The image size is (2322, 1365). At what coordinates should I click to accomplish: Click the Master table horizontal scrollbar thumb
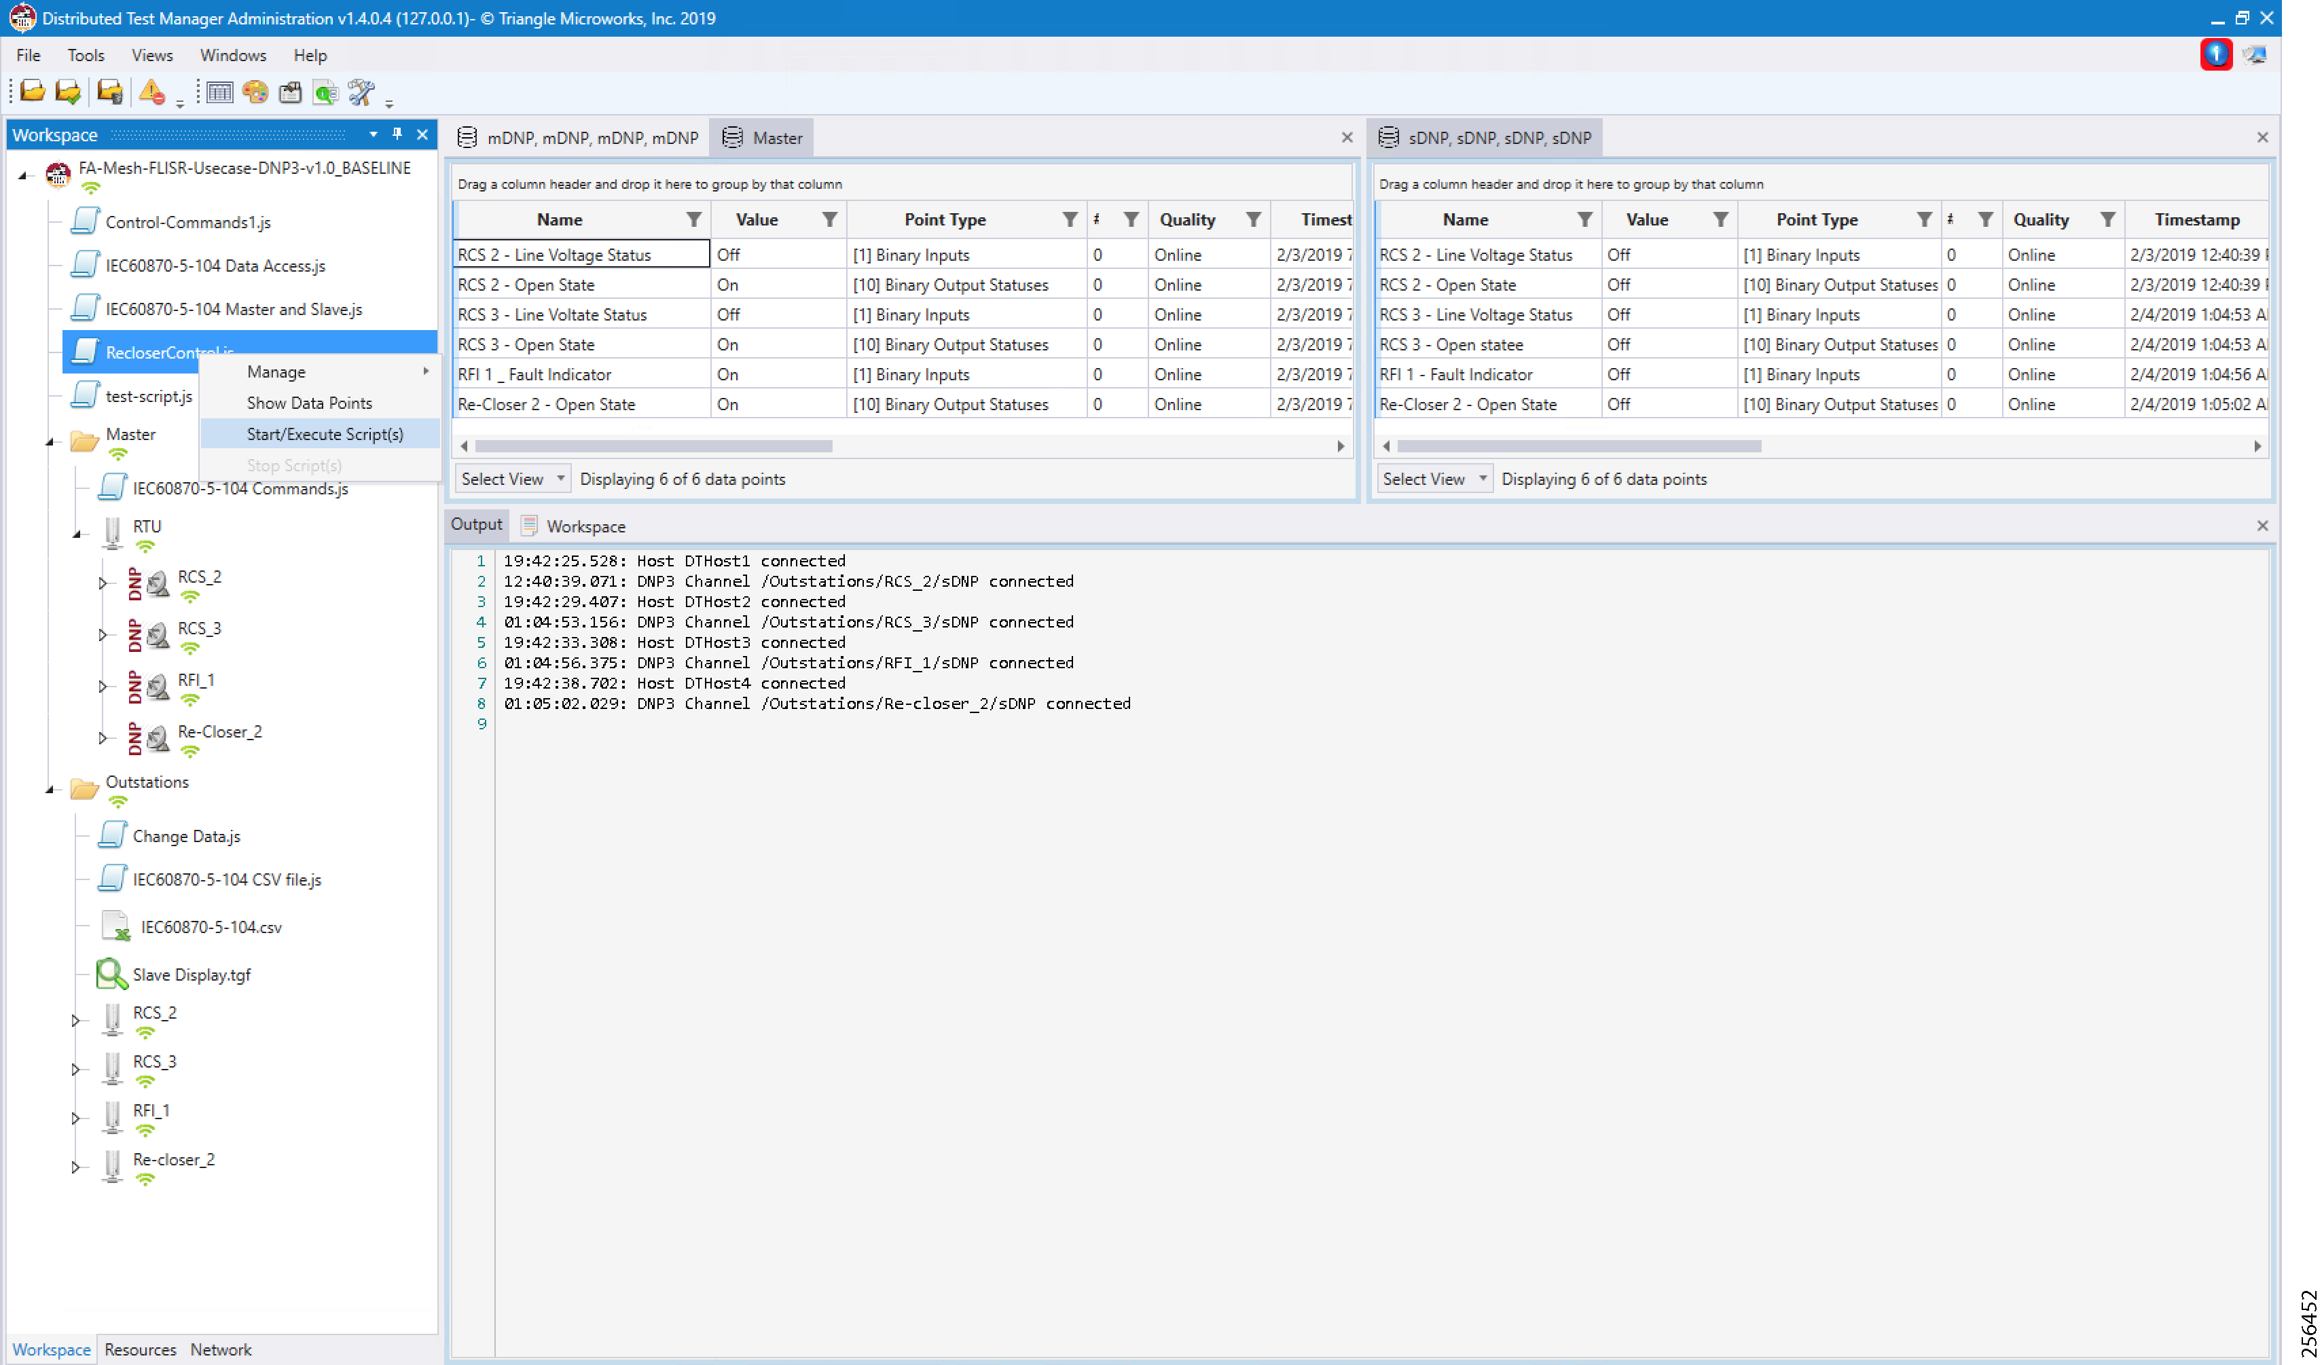click(x=654, y=446)
